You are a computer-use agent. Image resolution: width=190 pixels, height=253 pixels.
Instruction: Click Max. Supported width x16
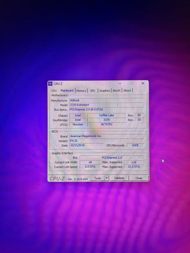click(134, 162)
